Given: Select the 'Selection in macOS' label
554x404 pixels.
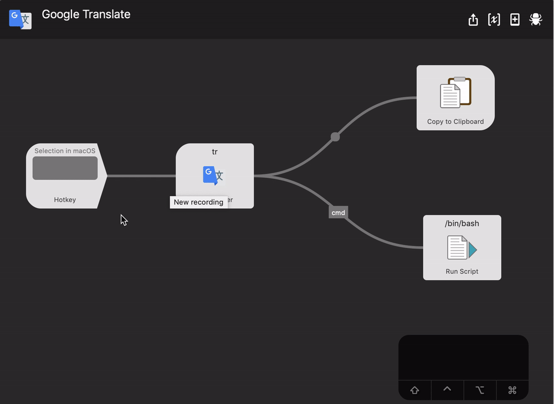Looking at the screenshot, I should 65,151.
